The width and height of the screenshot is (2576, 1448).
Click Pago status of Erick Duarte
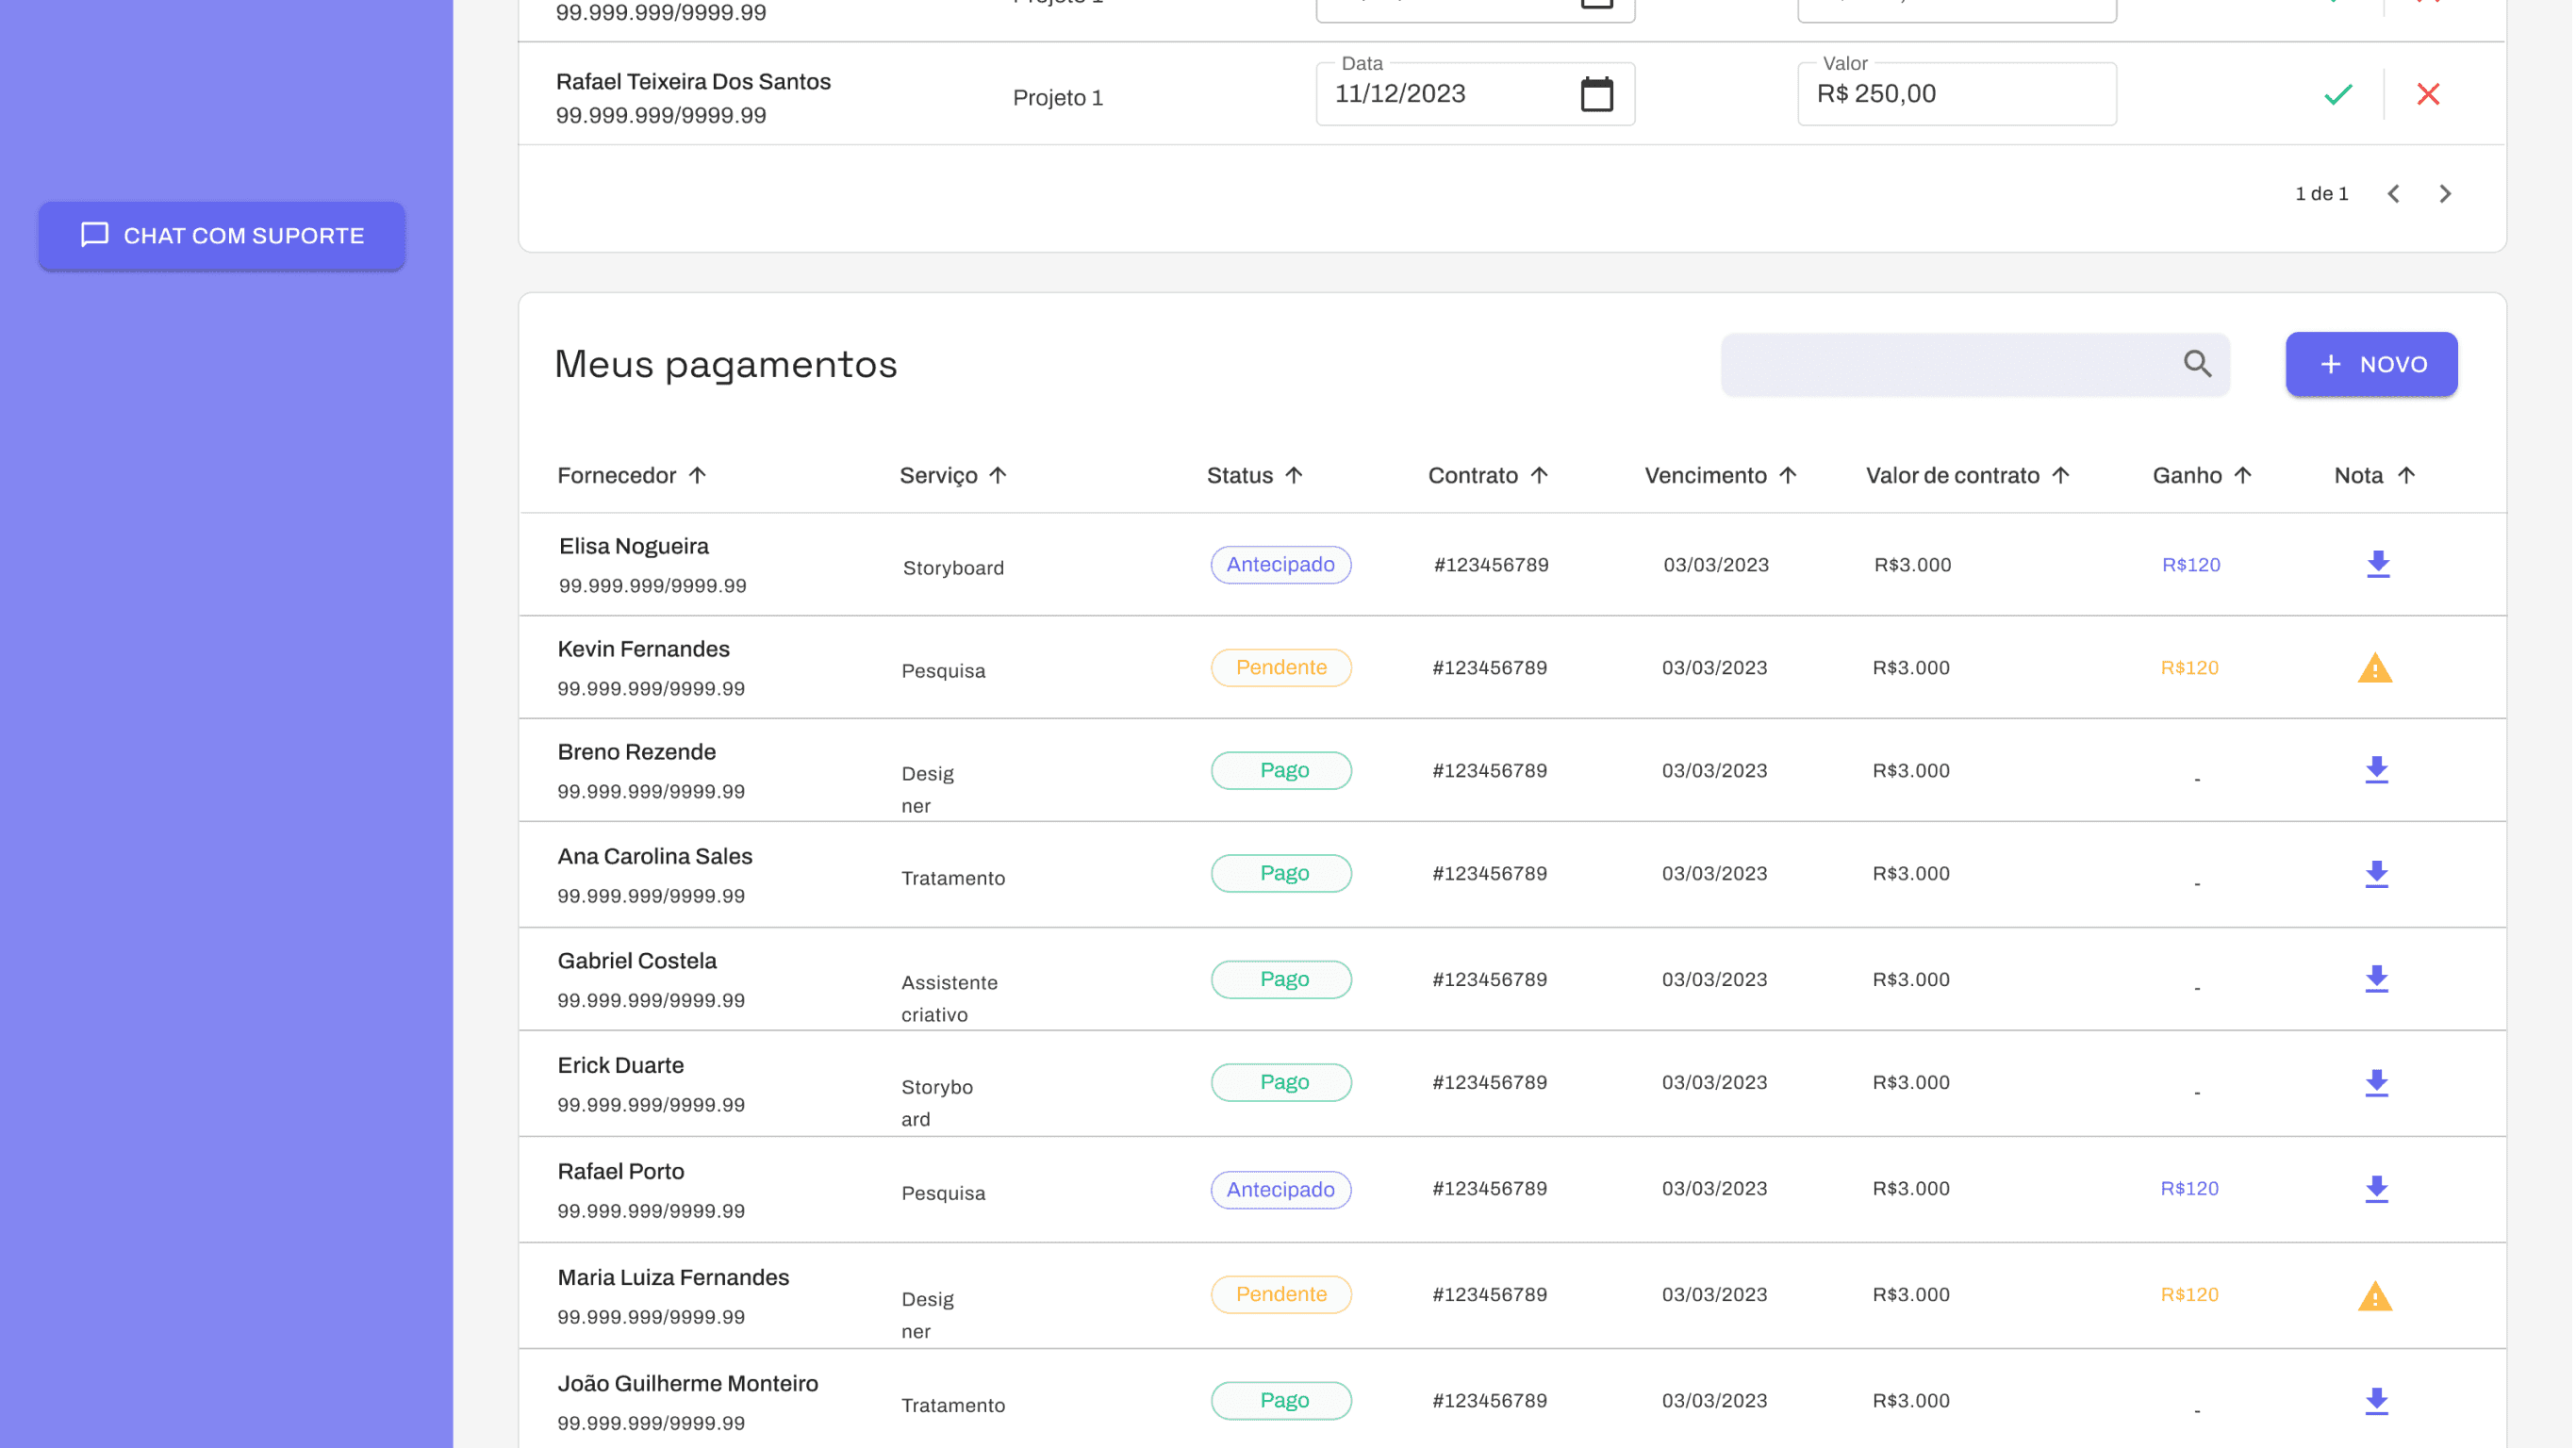[x=1280, y=1083]
